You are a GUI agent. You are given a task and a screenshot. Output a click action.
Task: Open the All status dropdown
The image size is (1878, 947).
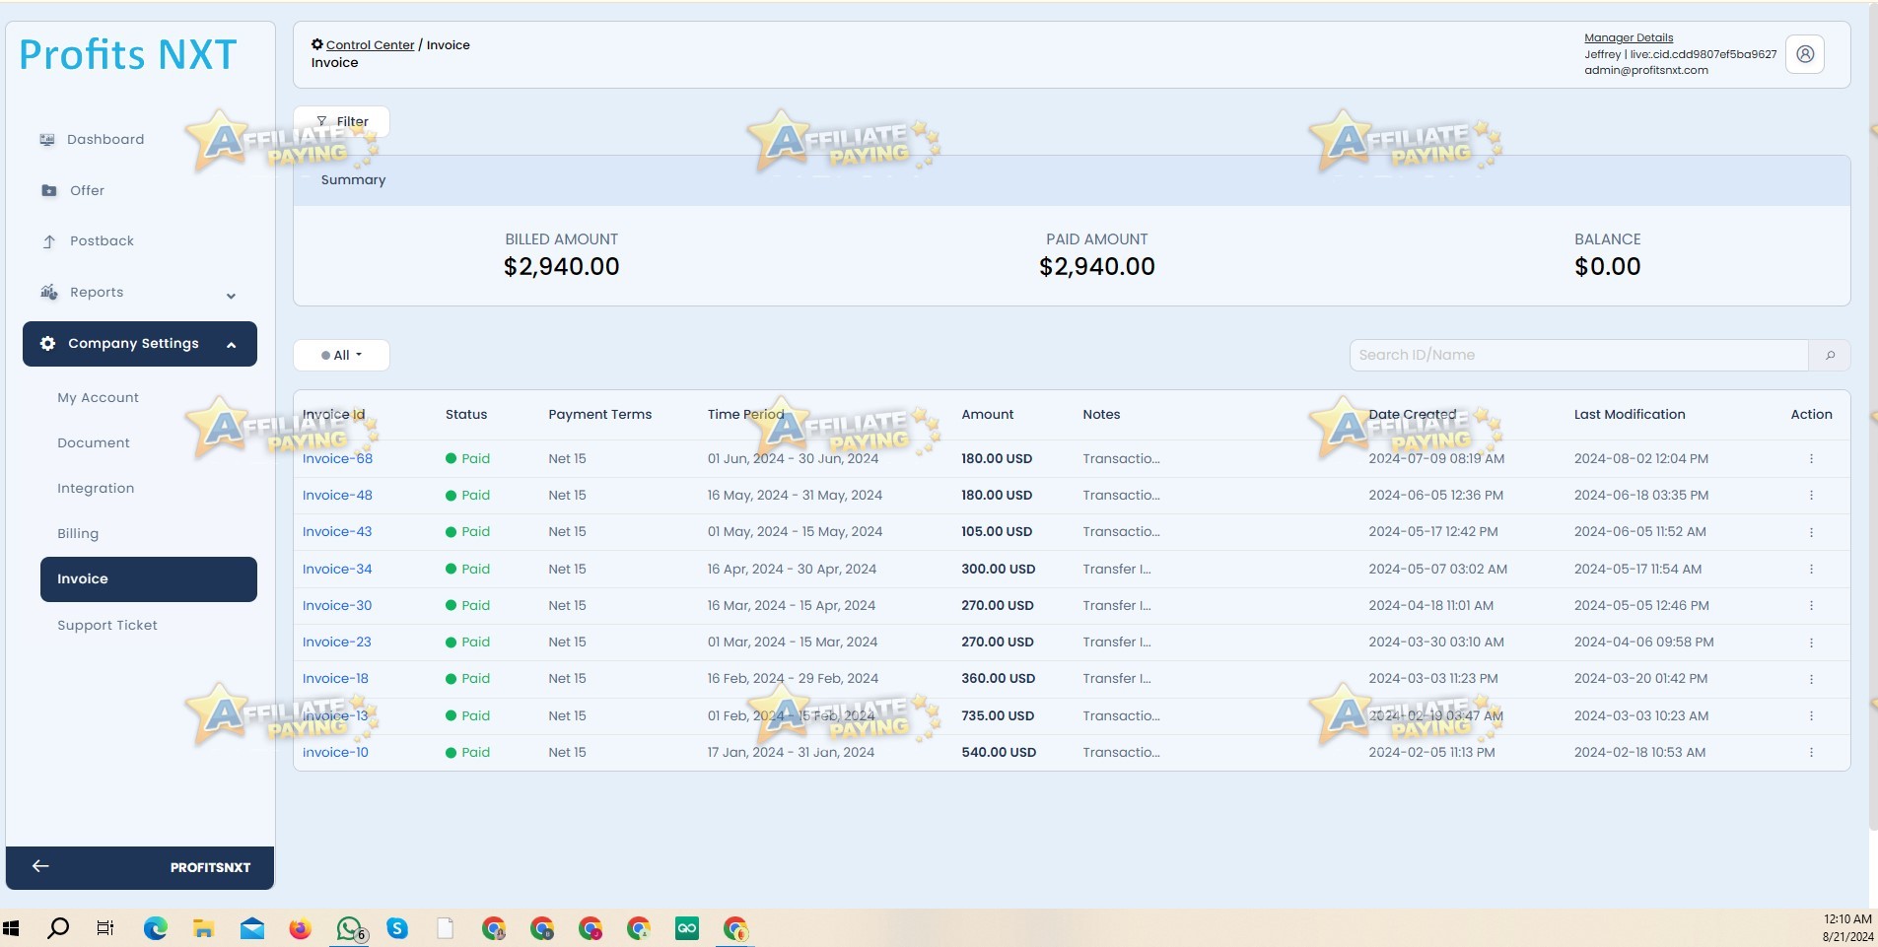coord(341,355)
